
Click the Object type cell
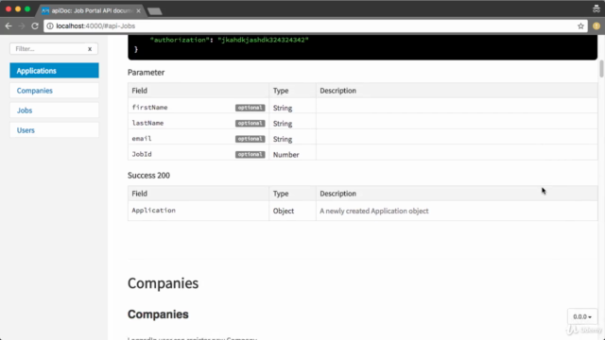[x=292, y=211]
